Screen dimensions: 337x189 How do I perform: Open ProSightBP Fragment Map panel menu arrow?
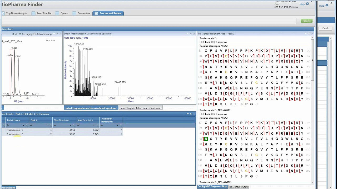(306, 34)
